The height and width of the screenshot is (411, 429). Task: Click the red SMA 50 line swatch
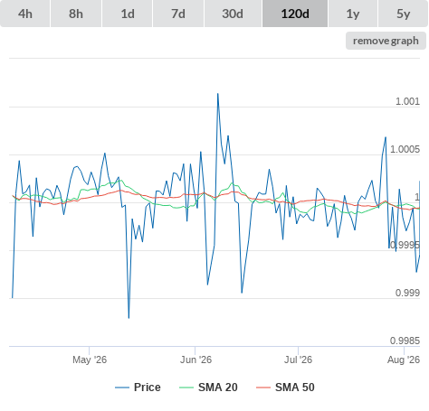point(263,388)
